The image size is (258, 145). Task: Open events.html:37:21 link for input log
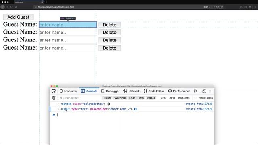pyautogui.click(x=199, y=109)
